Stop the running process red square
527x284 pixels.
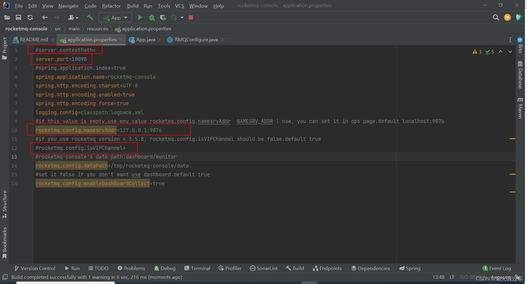click(x=191, y=17)
